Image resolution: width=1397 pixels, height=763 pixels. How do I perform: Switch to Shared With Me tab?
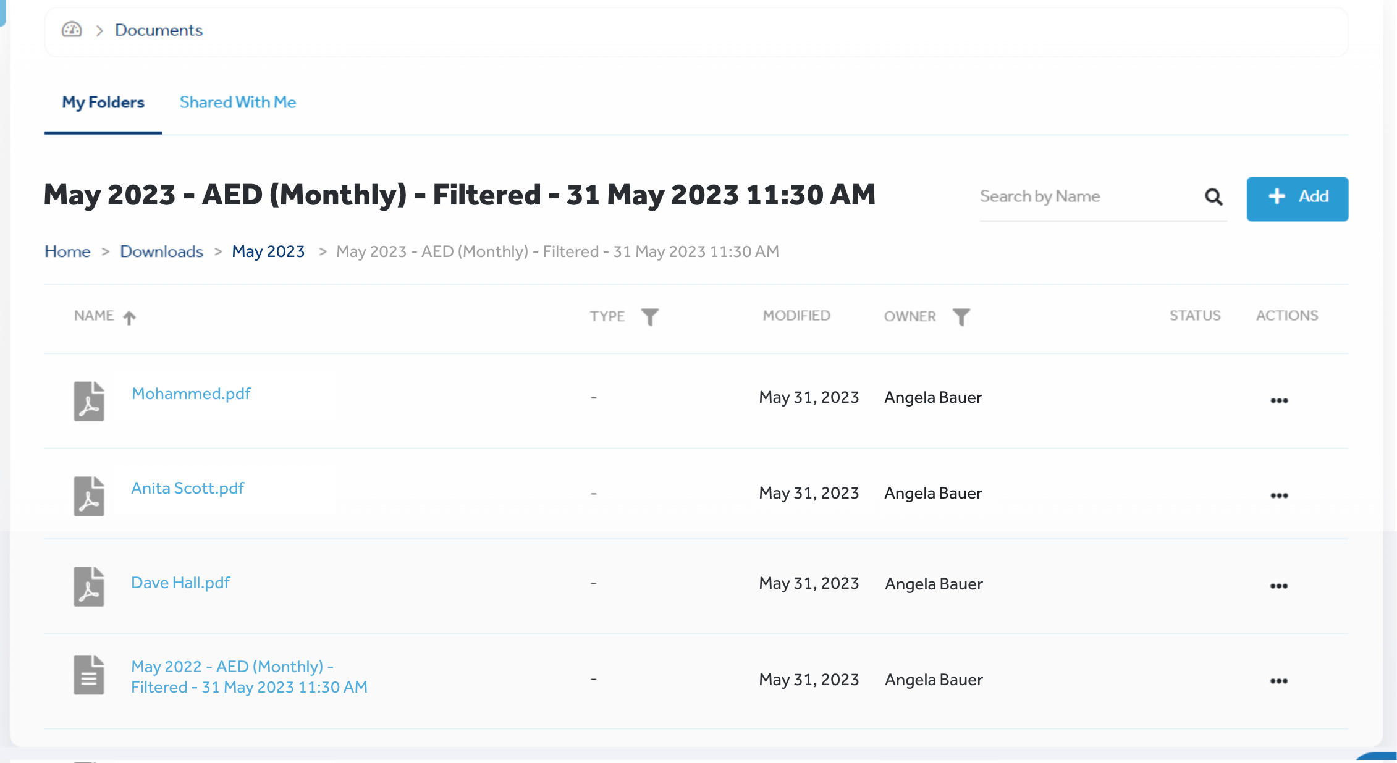(238, 103)
